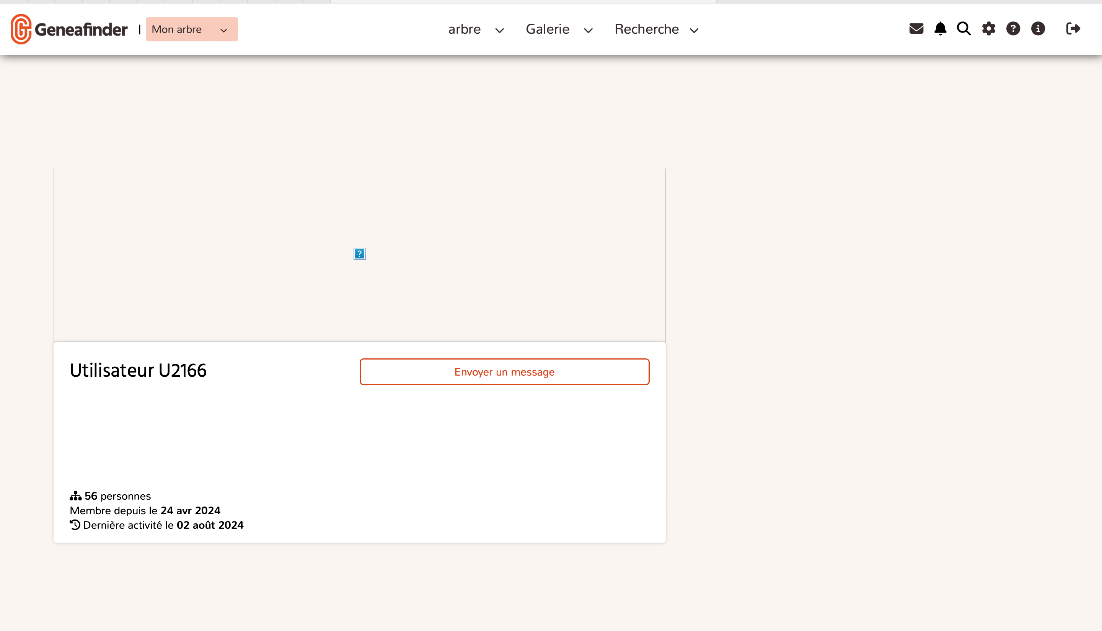Image resolution: width=1102 pixels, height=631 pixels.
Task: Open the messages envelope icon
Action: point(916,29)
